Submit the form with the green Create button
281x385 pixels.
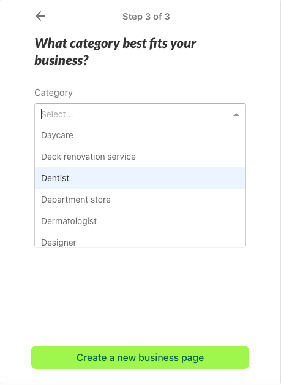tap(140, 357)
